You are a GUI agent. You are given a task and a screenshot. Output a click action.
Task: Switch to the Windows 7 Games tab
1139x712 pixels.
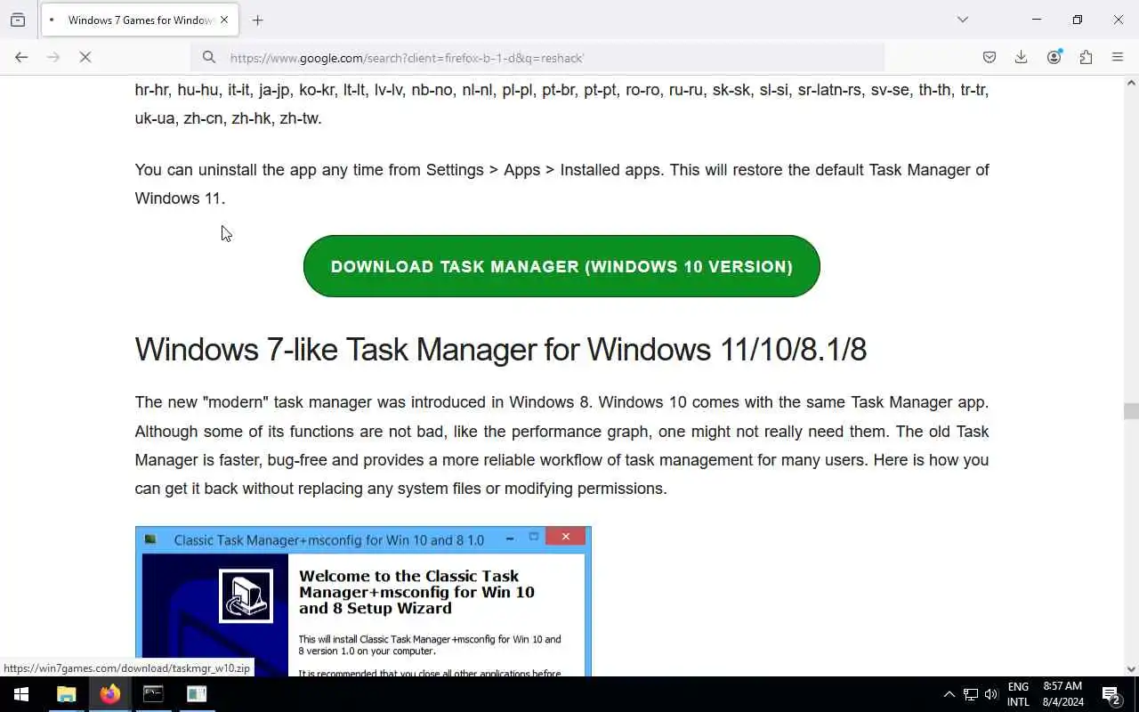tap(140, 20)
